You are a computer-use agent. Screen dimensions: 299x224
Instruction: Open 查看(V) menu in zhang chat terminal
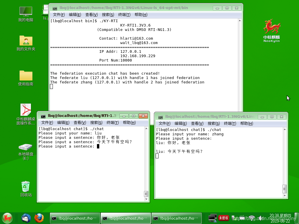197,123
